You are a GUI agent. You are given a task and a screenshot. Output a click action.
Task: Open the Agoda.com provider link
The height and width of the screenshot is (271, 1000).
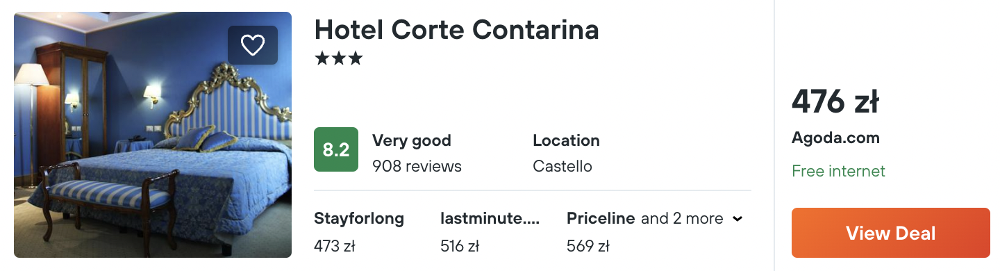click(835, 138)
